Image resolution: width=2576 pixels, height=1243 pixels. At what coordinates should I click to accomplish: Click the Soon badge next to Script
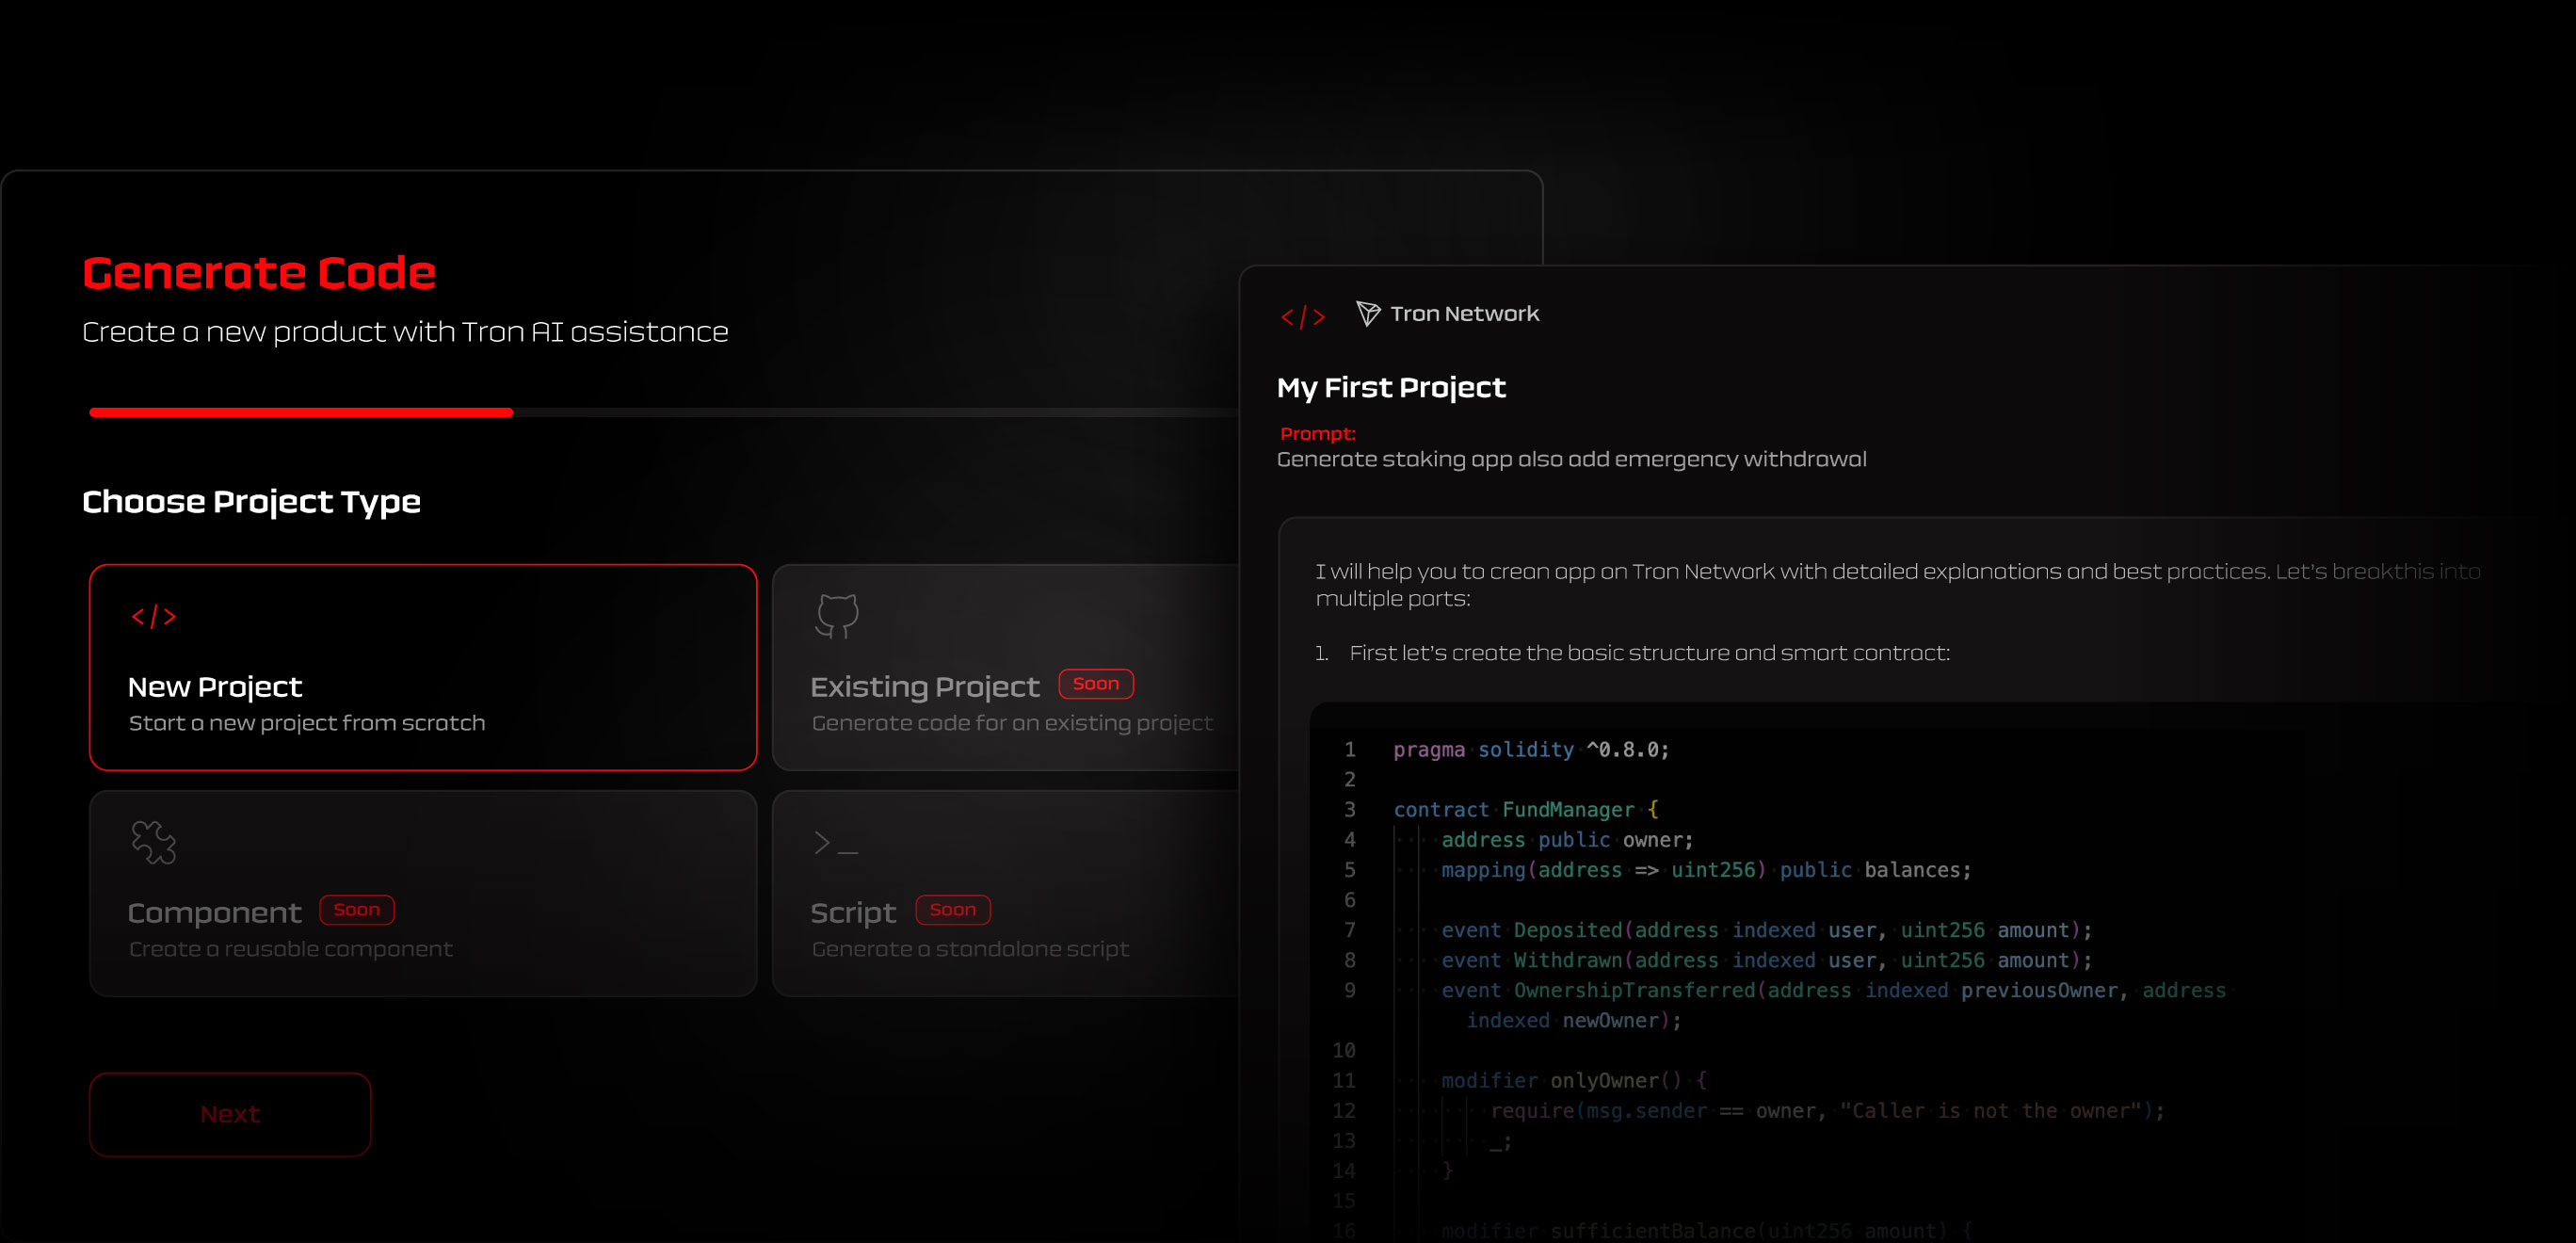[952, 910]
